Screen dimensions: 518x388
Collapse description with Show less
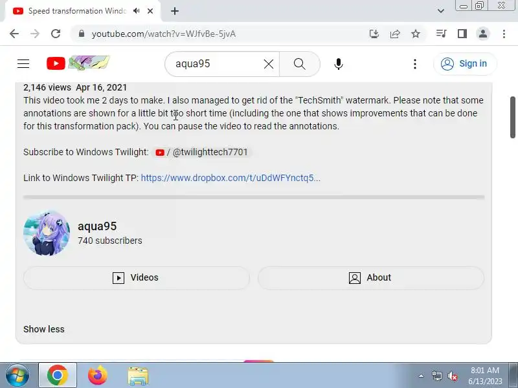(44, 329)
